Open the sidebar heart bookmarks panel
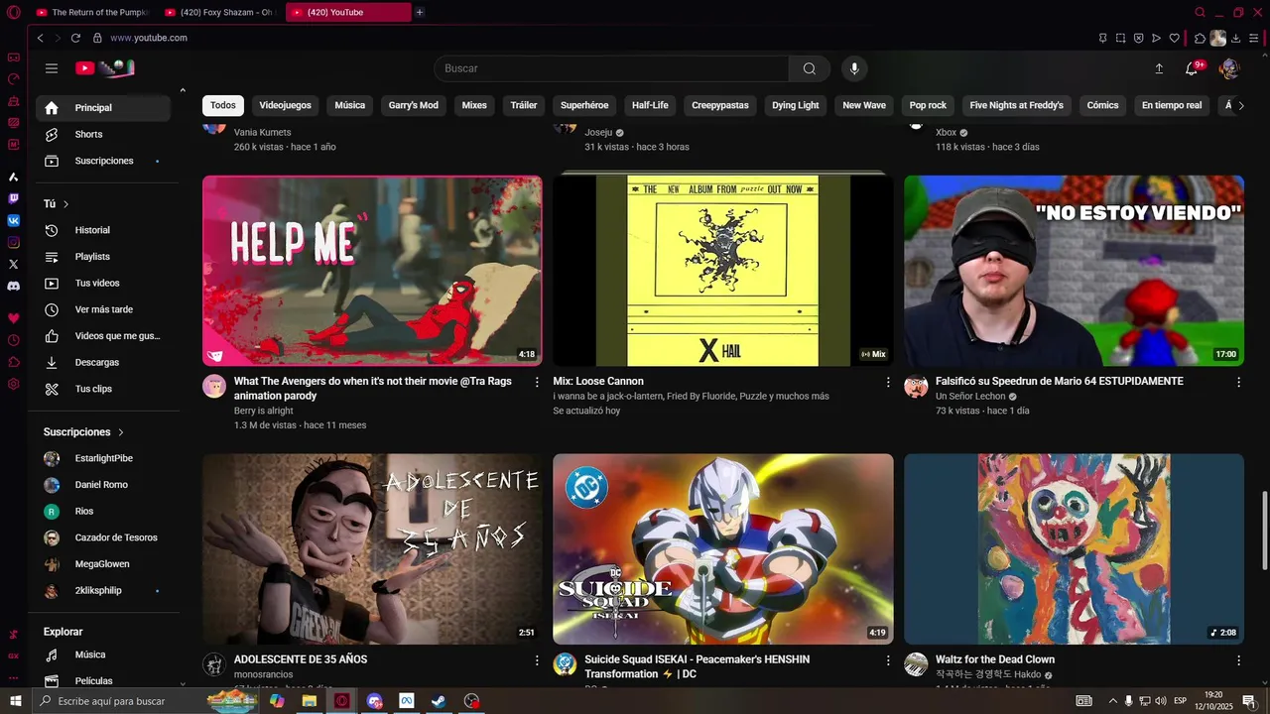The height and width of the screenshot is (714, 1270). tap(13, 318)
